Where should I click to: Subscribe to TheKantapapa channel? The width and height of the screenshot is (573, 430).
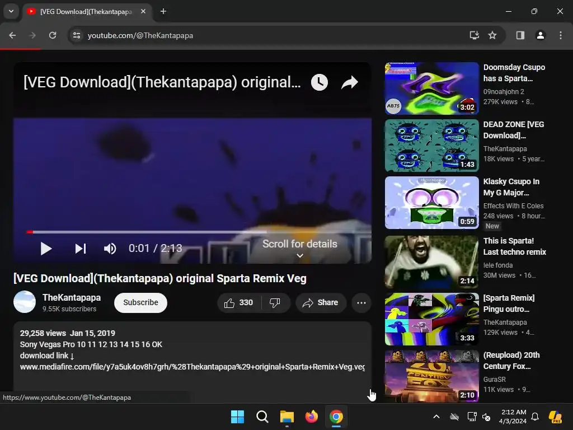140,303
